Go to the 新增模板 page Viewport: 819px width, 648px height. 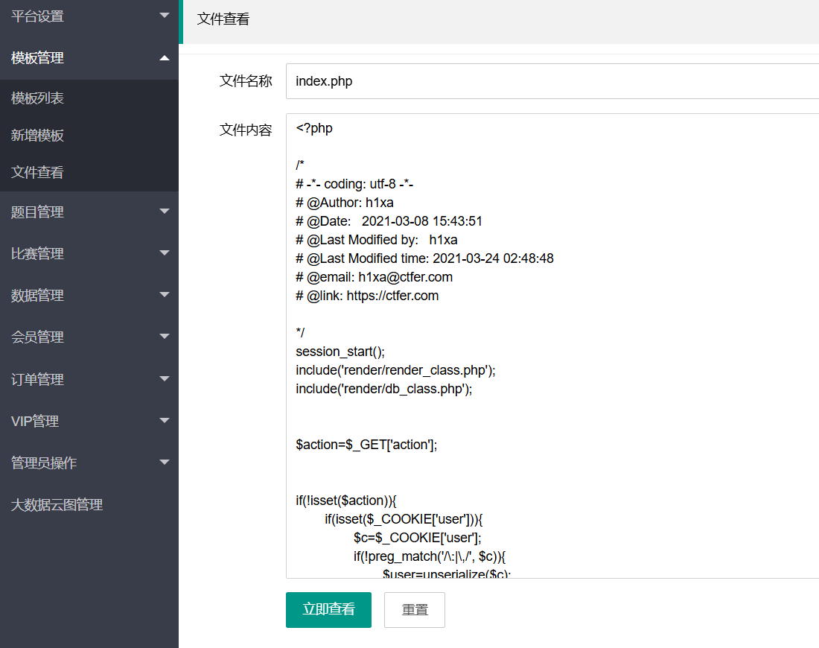tap(37, 136)
